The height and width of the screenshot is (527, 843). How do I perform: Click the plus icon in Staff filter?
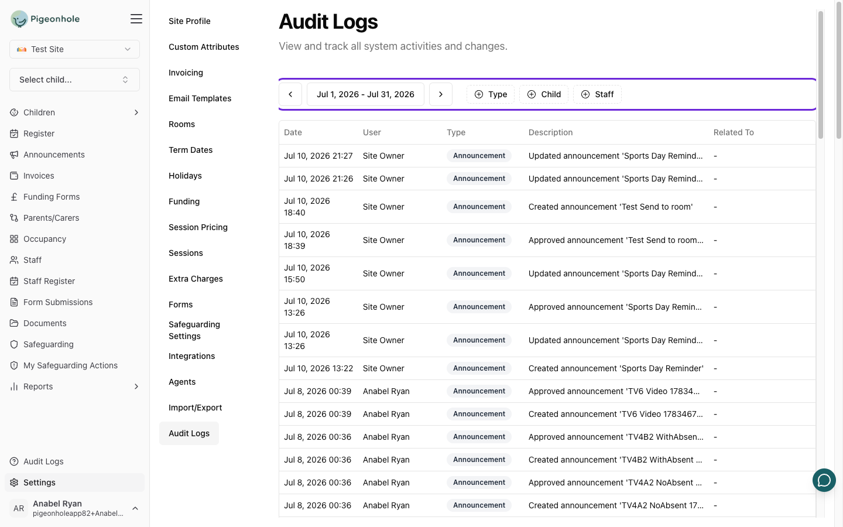coord(585,94)
